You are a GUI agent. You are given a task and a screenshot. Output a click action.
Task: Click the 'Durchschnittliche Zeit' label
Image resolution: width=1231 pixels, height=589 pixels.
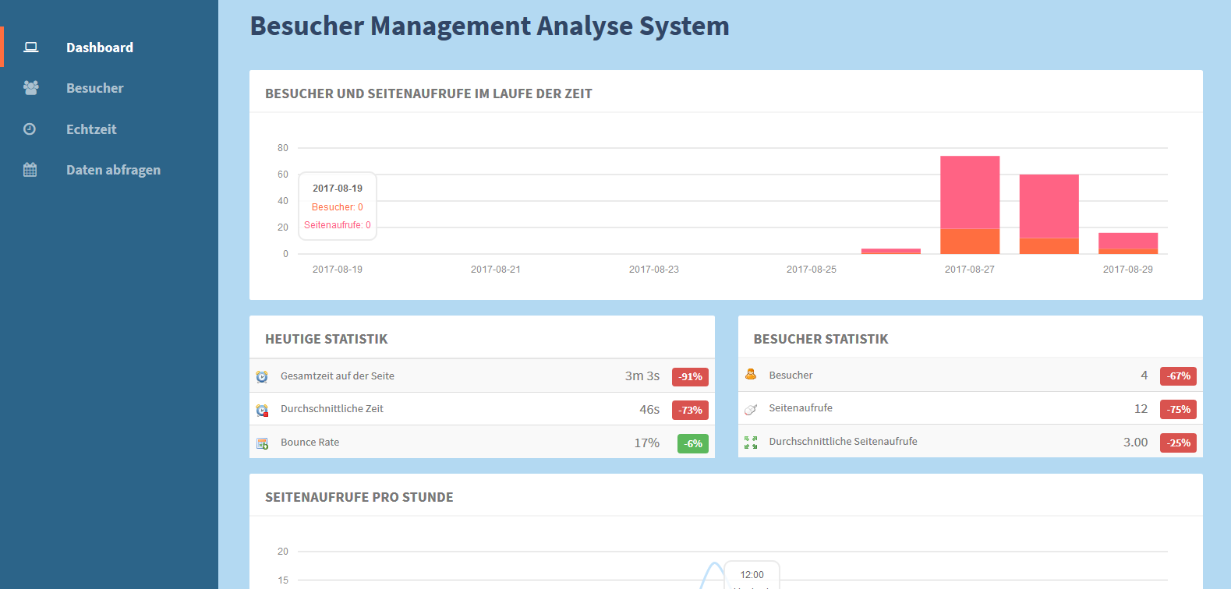pos(332,408)
